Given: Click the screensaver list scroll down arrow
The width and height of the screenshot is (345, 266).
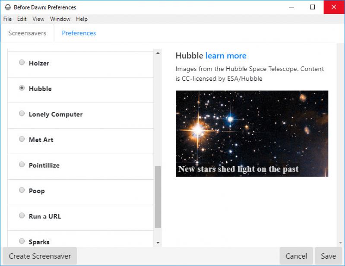Looking at the screenshot, I should click(158, 243).
